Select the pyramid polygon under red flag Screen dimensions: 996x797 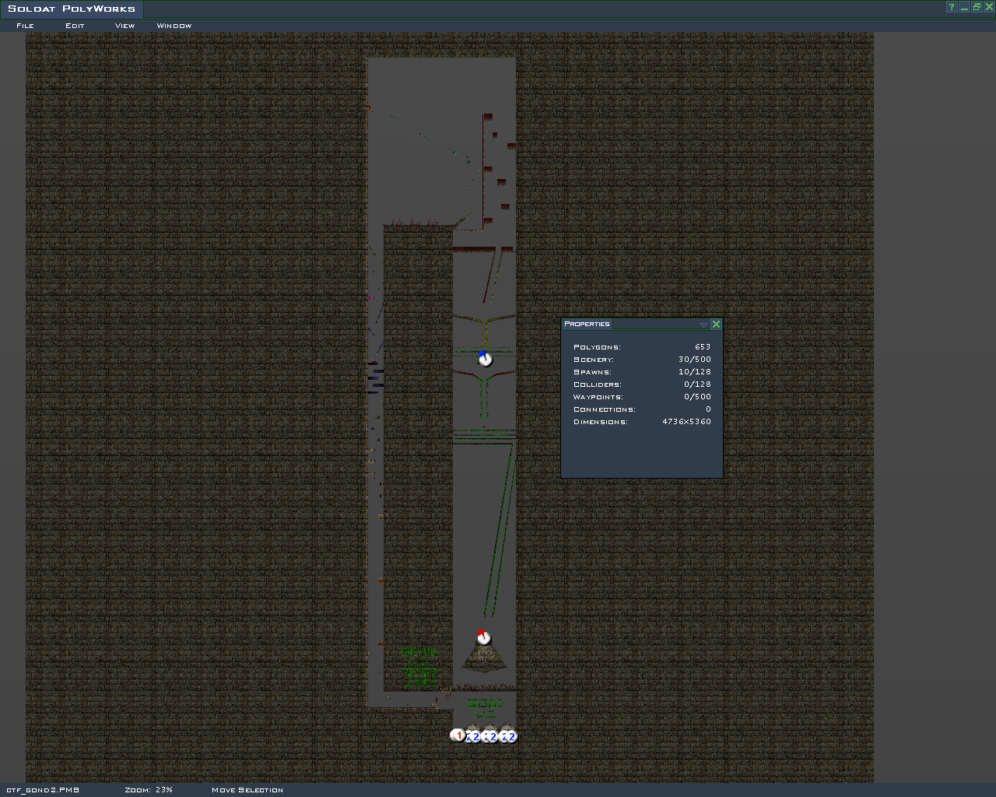click(x=484, y=659)
